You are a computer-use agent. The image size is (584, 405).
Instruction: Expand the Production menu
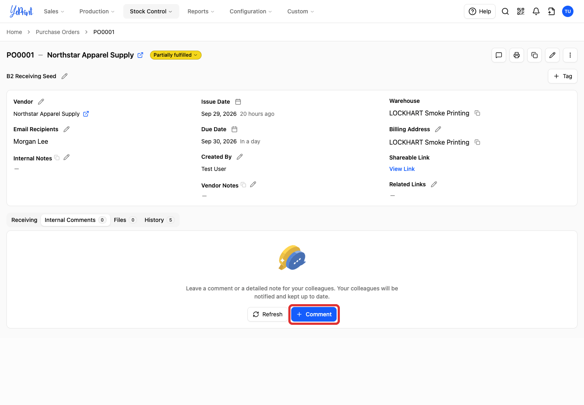97,11
